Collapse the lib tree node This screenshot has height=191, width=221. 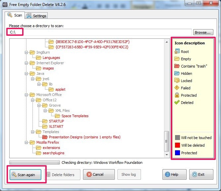(39, 84)
